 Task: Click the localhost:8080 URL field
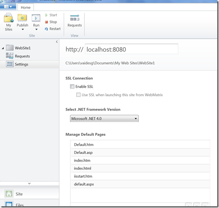click(x=132, y=49)
